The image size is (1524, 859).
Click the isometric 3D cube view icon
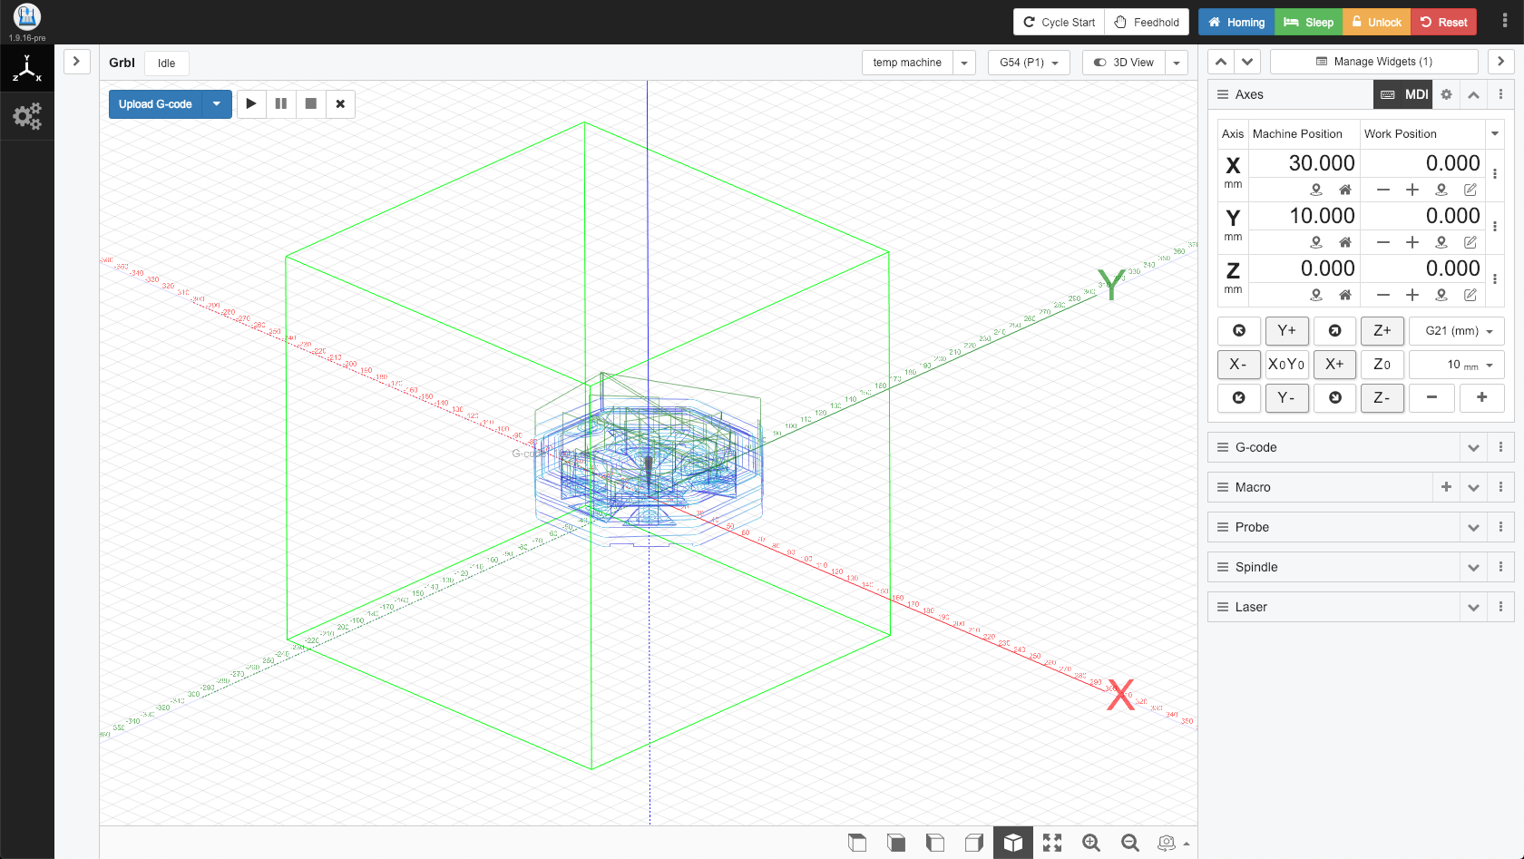1012,843
